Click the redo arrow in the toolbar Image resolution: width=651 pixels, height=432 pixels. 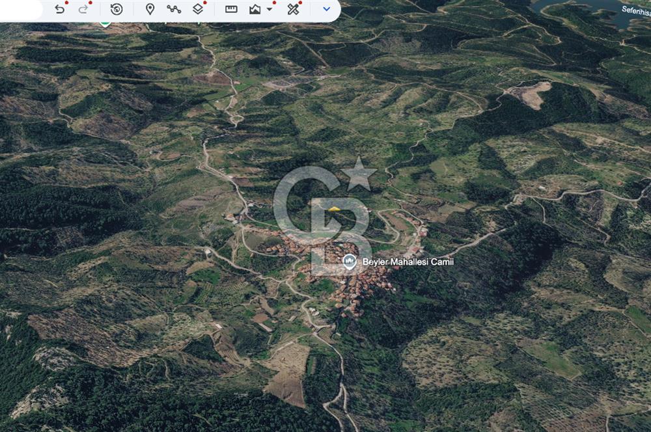[83, 9]
